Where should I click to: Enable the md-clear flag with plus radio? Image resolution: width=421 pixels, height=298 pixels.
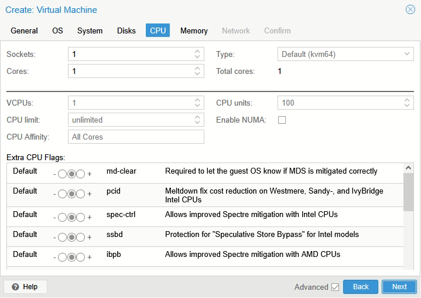81,174
